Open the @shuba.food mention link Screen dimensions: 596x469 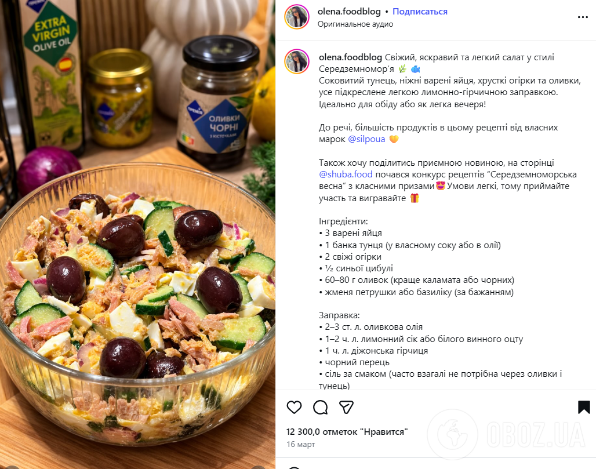click(346, 174)
